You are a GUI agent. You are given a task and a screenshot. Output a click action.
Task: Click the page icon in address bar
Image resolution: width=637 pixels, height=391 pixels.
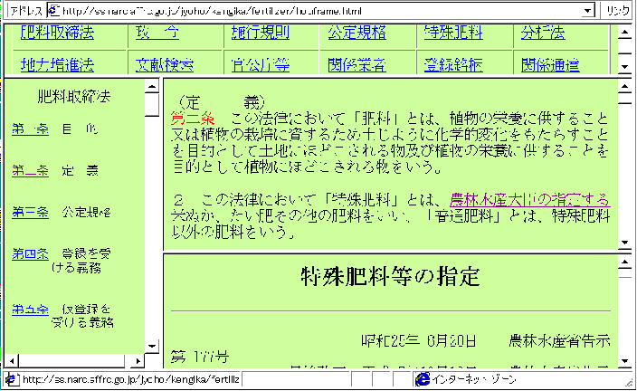[x=54, y=11]
